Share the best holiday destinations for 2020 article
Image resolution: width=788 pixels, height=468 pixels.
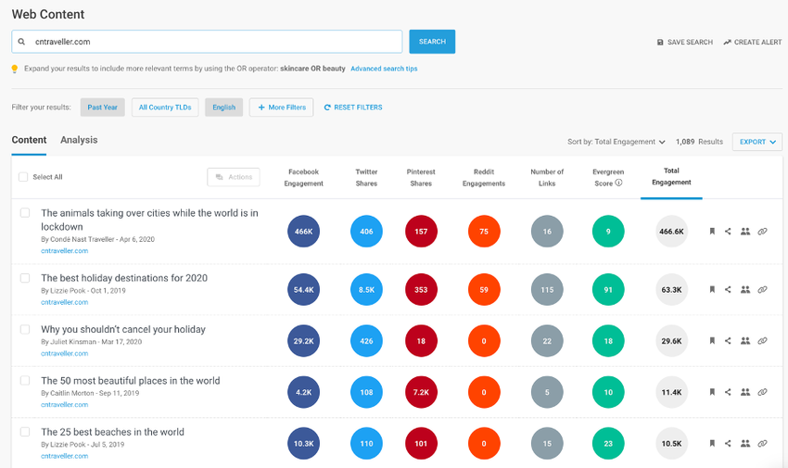(728, 290)
